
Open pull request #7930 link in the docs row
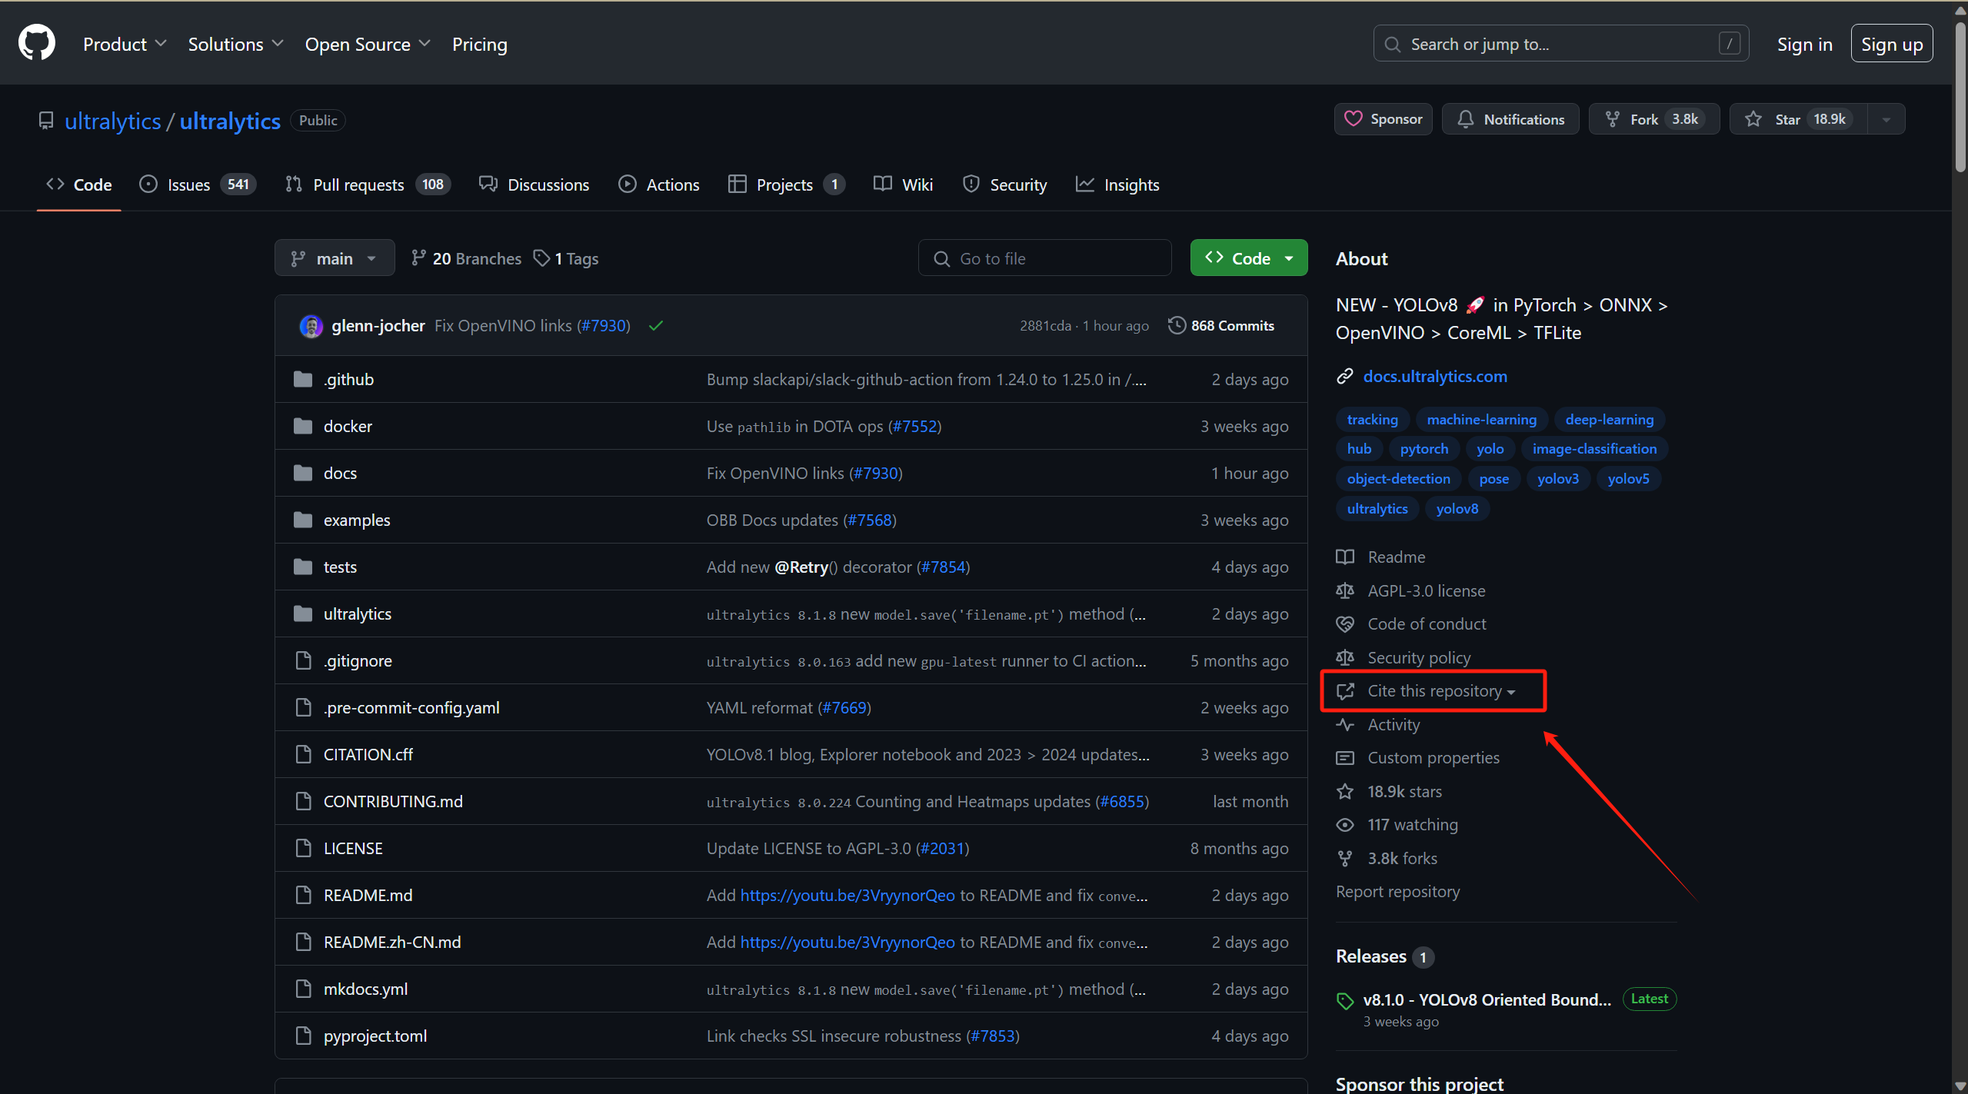point(876,473)
